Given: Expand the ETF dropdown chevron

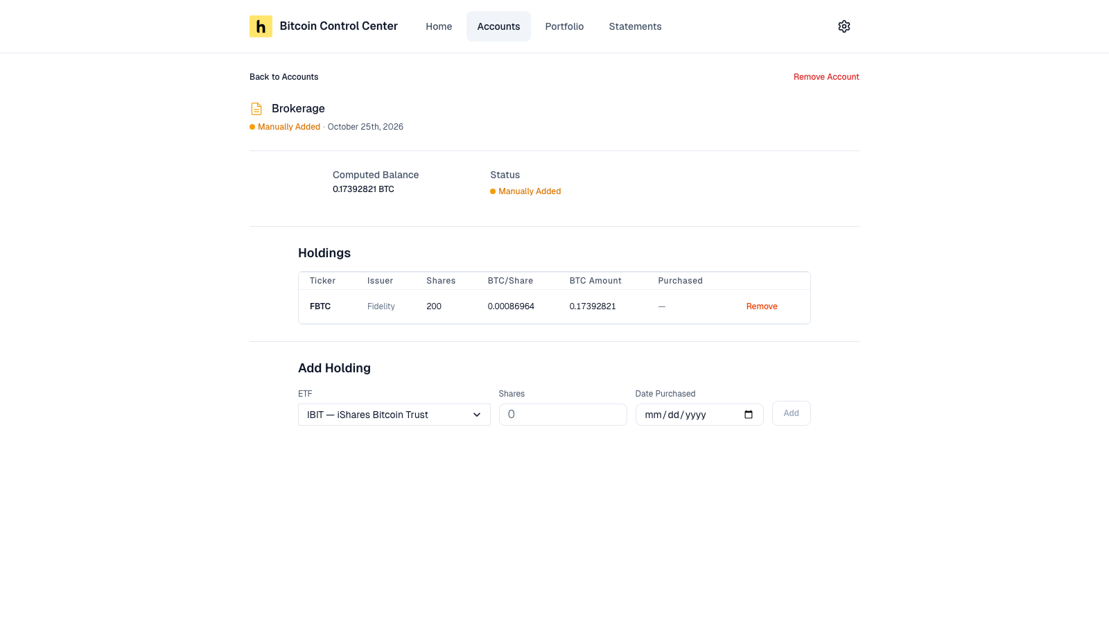Looking at the screenshot, I should click(477, 415).
